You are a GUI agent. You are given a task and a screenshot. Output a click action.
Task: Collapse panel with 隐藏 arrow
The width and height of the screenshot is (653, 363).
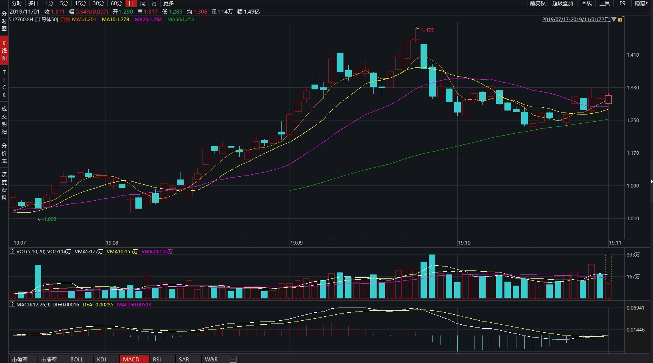point(641,3)
